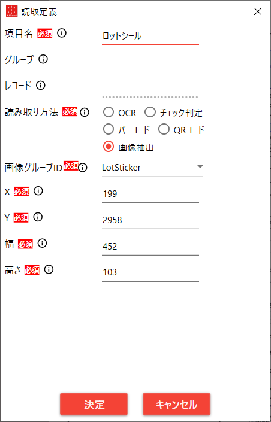Image resolution: width=271 pixels, height=422 pixels.
Task: Click the info icon beside 項目名
Action: [x=62, y=34]
